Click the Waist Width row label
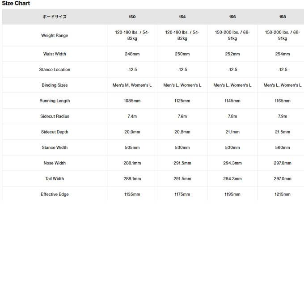304x304 pixels. coord(55,54)
